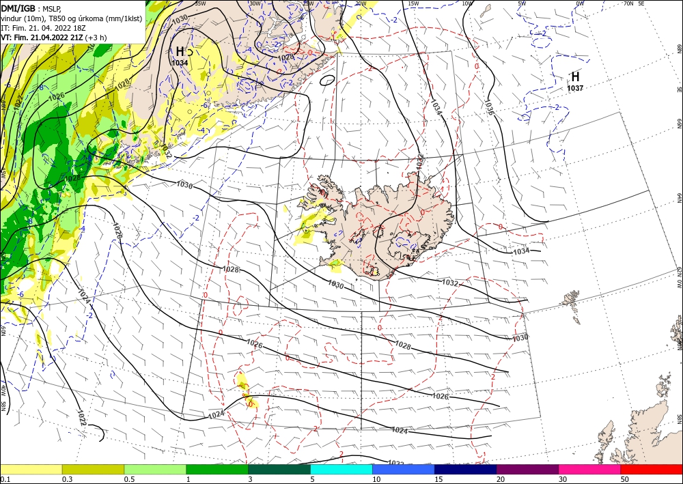
Task: Click the "(+3 h)" forecast offset text
Action: (x=96, y=38)
